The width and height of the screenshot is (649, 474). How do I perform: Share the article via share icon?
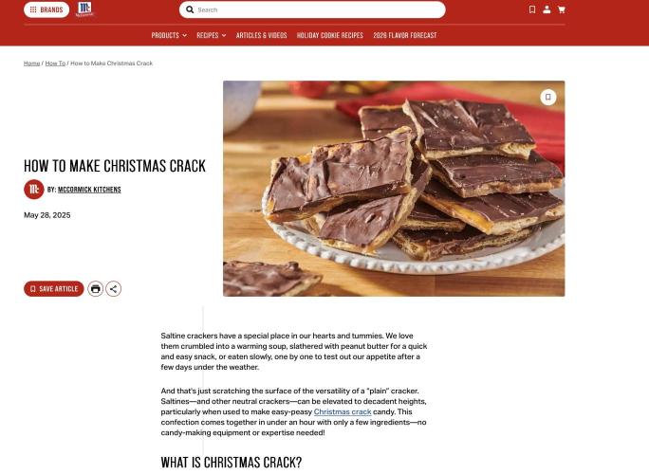point(114,289)
